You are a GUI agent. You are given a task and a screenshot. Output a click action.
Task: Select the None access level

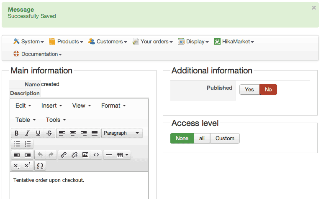182,139
